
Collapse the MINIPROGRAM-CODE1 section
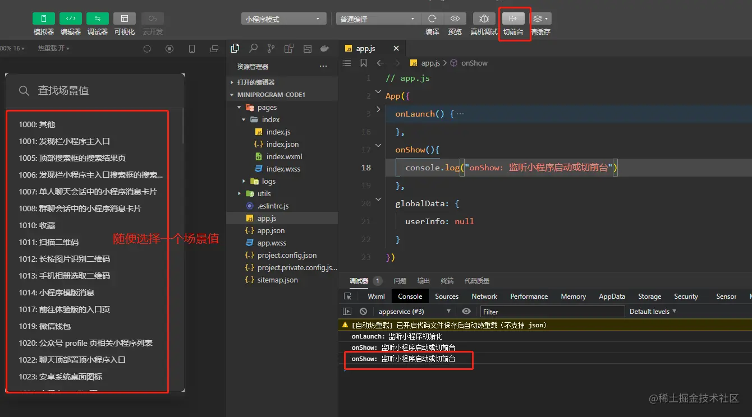click(x=282, y=95)
